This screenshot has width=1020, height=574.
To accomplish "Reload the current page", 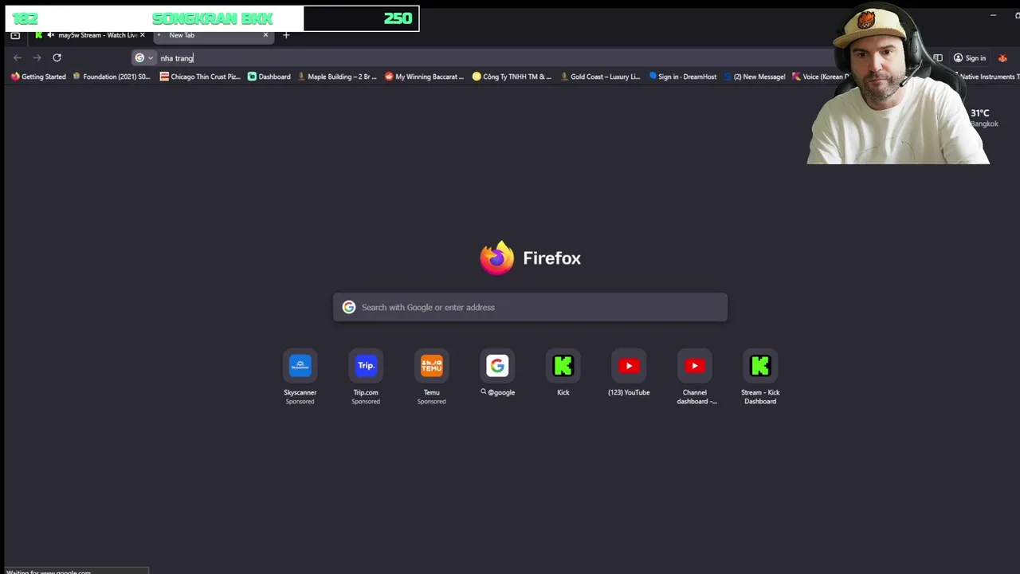I will coord(57,57).
